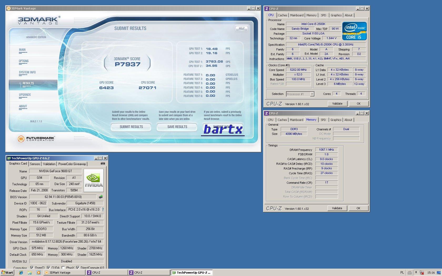Click the show desktop icon in tray
442x276 pixels.
pos(439,273)
